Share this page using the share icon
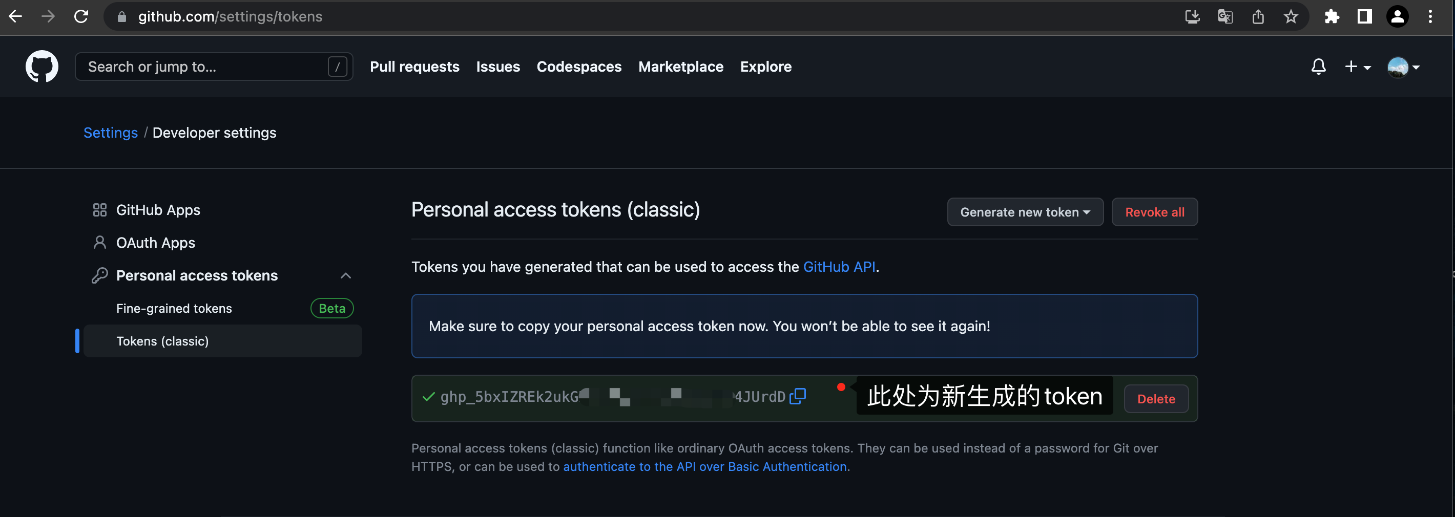This screenshot has height=517, width=1455. 1258,17
